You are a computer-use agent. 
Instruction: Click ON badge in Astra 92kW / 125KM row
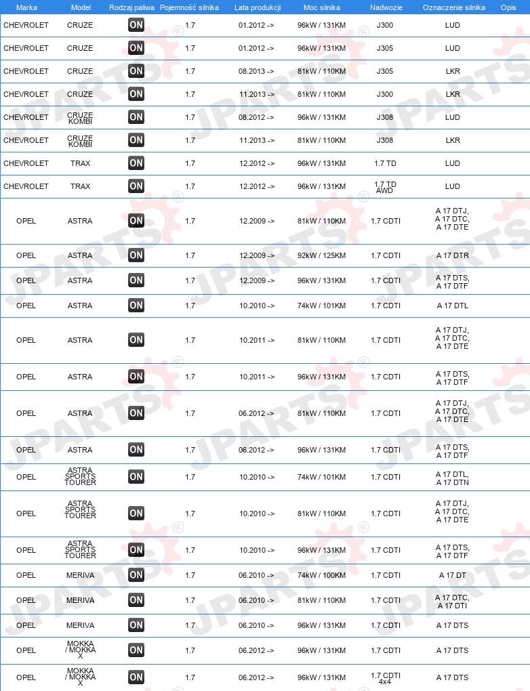(x=136, y=255)
